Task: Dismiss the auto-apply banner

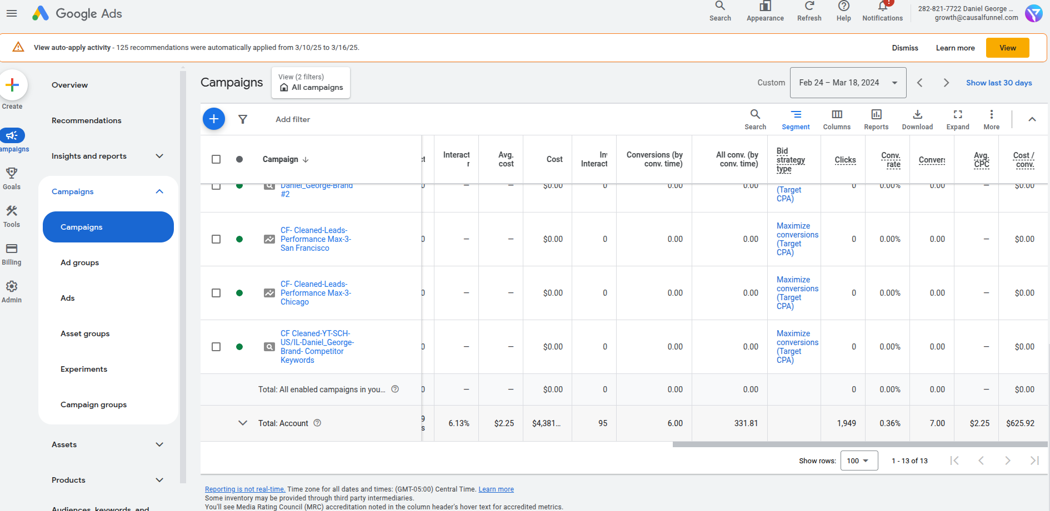Action: tap(905, 48)
